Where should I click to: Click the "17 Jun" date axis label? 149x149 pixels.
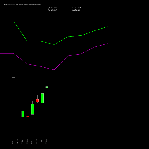[x=41, y=142]
